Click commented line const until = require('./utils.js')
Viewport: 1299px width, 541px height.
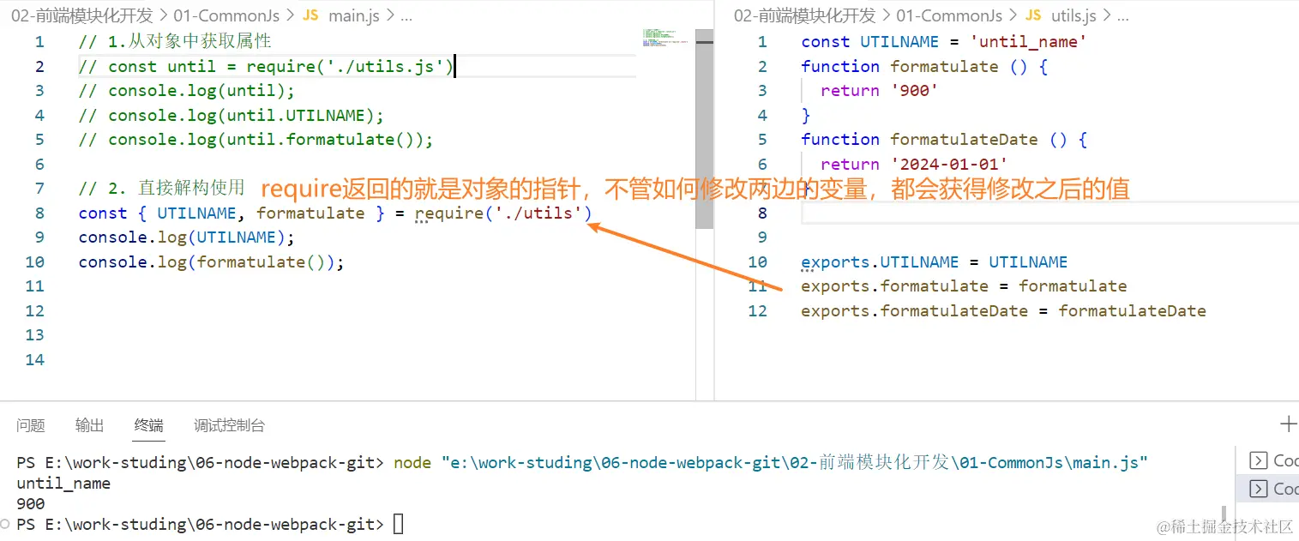(265, 66)
